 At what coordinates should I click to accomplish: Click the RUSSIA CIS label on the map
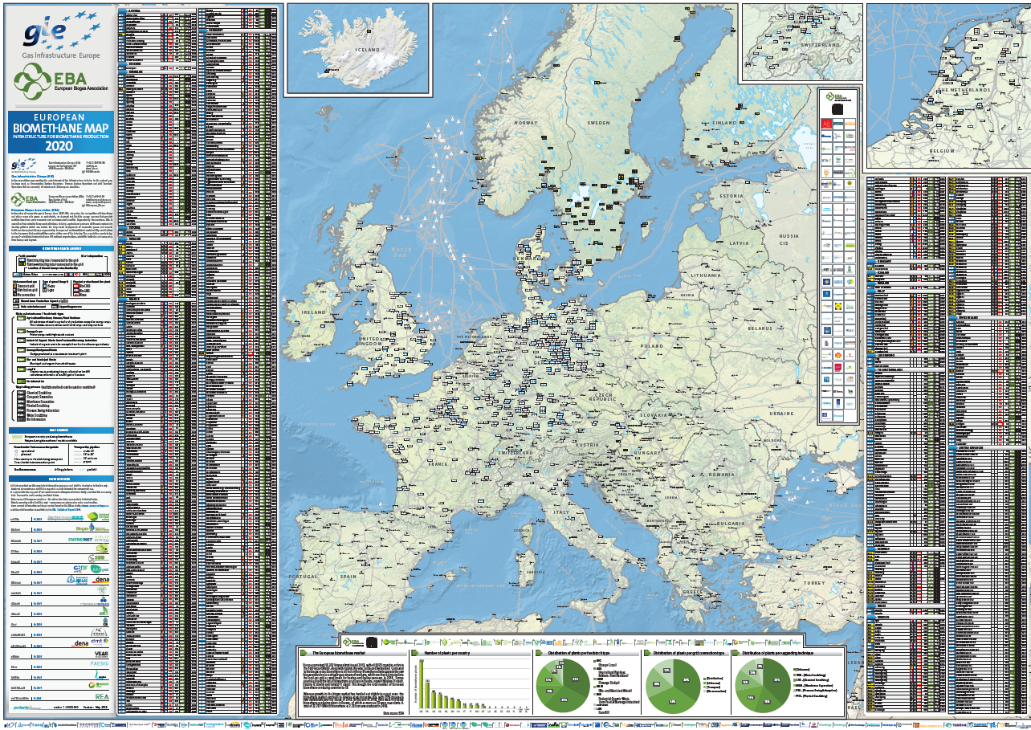click(791, 239)
